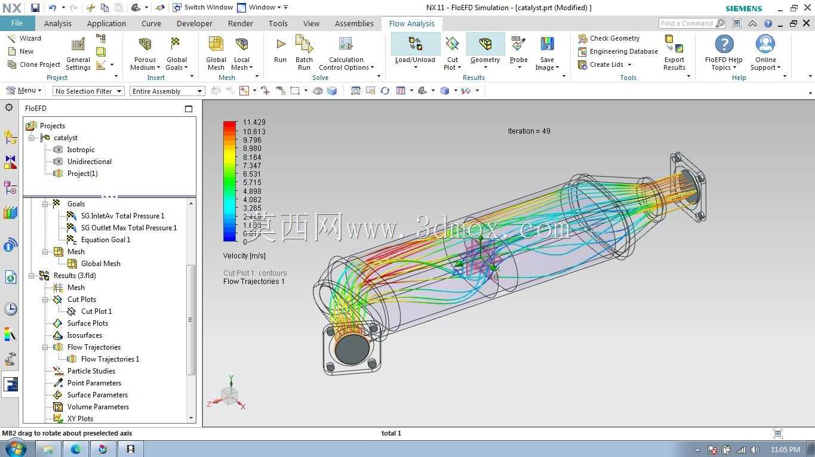Open the Entire Assembly scope dropdown

tap(167, 91)
